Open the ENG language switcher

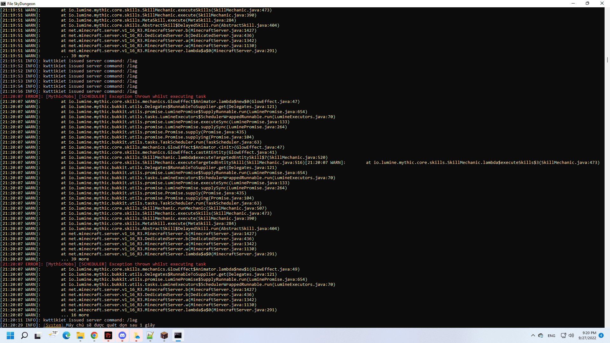click(552, 336)
